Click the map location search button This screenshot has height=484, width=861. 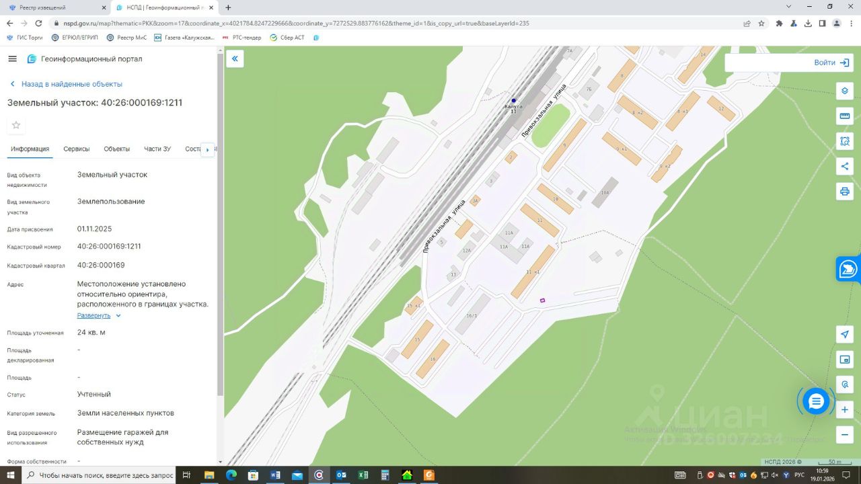click(845, 385)
